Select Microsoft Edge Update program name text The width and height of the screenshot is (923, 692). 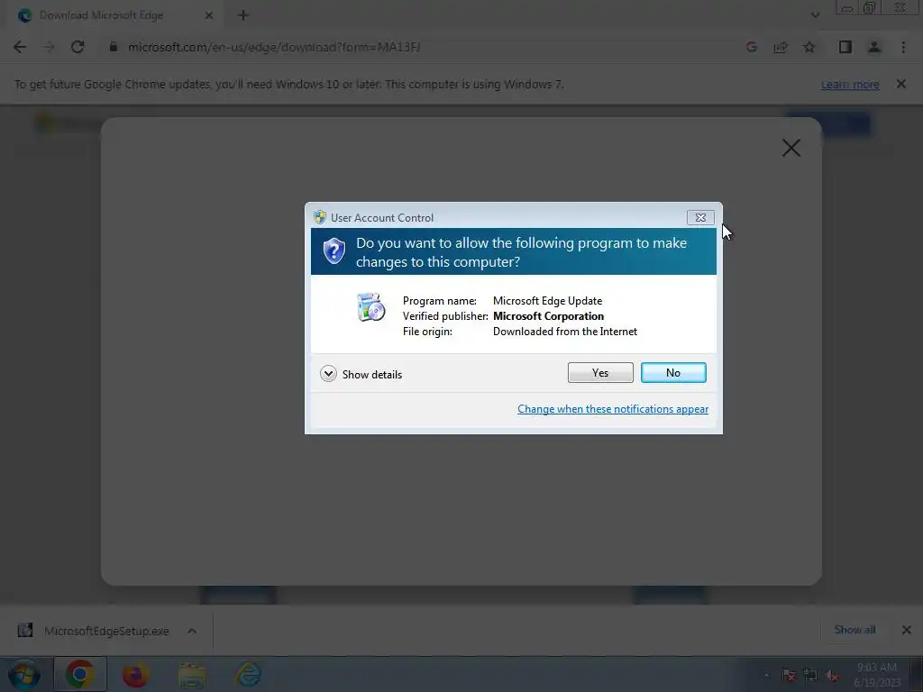coord(547,301)
